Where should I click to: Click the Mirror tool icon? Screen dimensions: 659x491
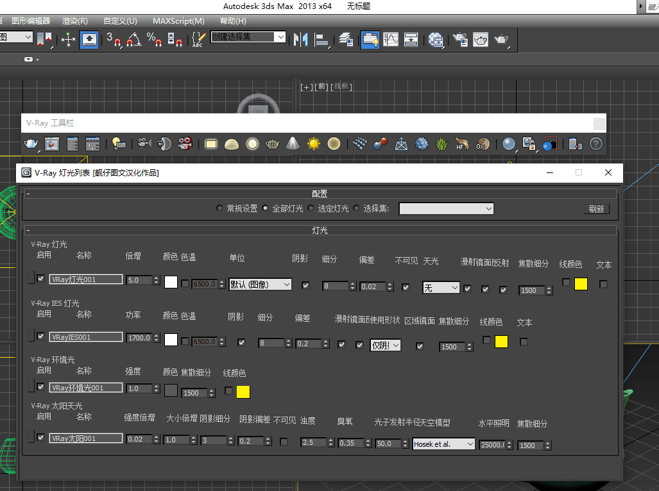click(301, 40)
